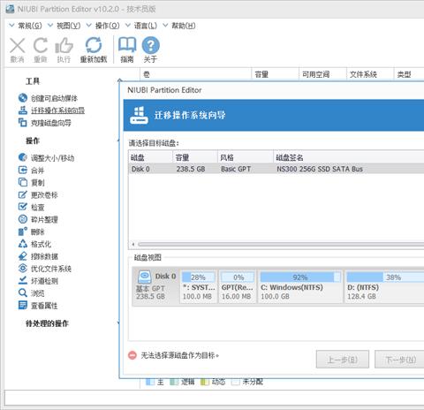Click the 28% usage bar of SYST partition

coord(198,277)
